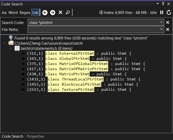Clear the Search Code field

click(168, 22)
